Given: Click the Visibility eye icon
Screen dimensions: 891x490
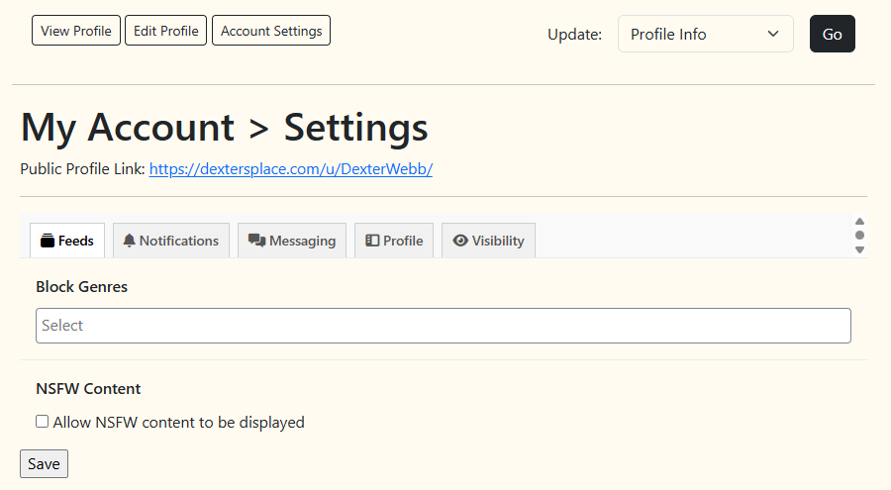Looking at the screenshot, I should (460, 241).
